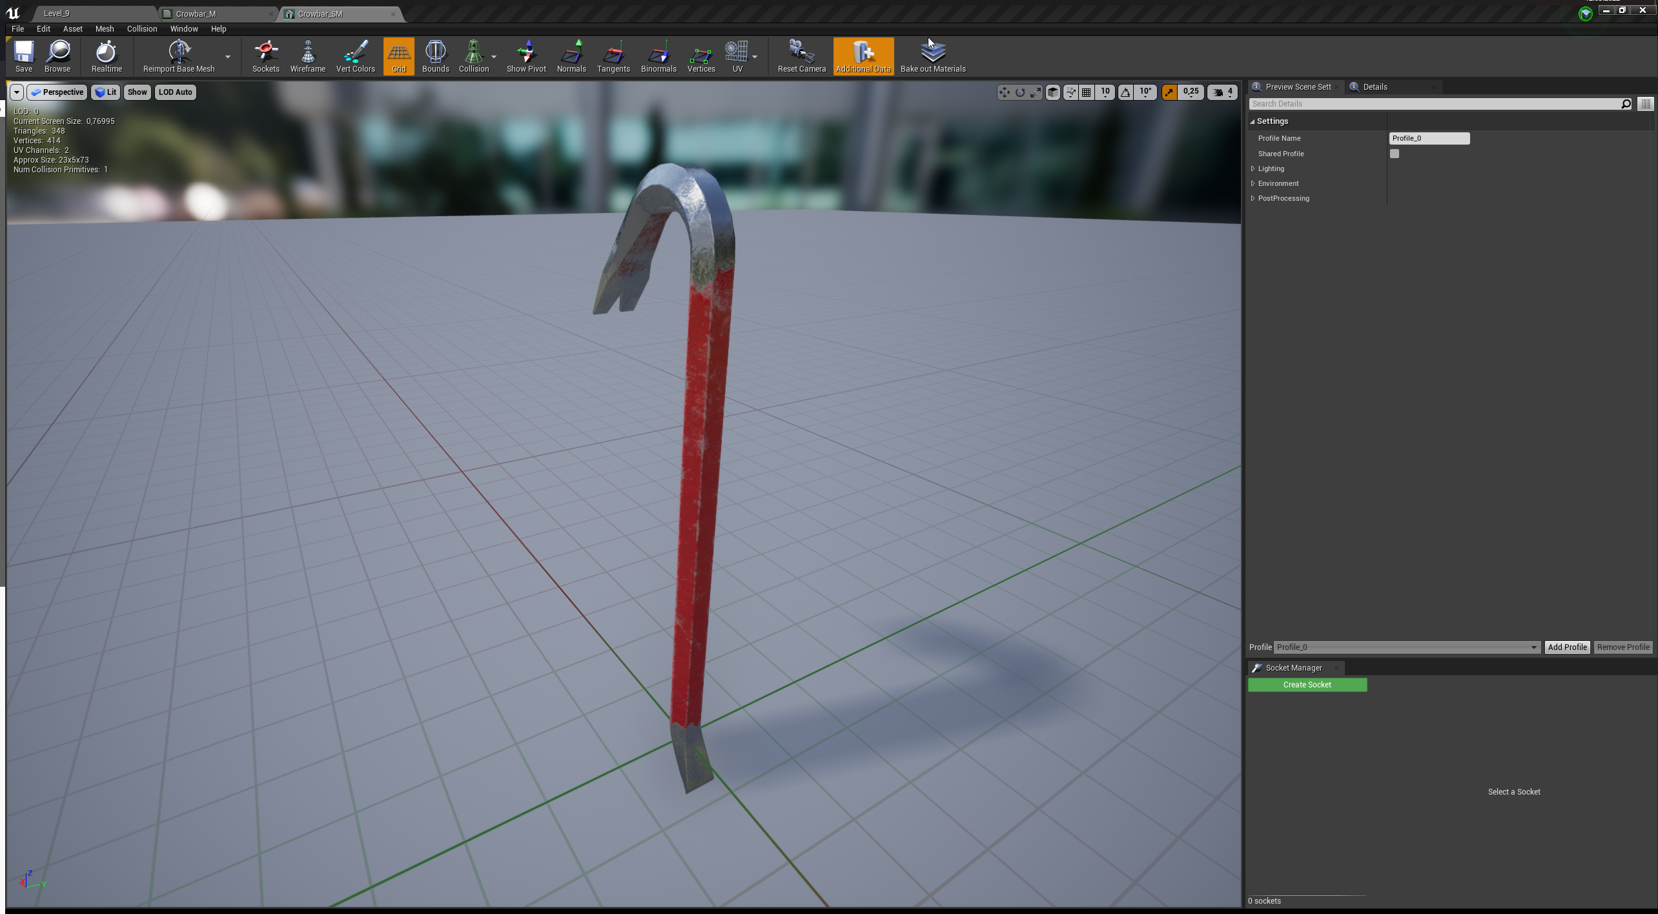Open the Help menu
1658x914 pixels.
click(219, 29)
